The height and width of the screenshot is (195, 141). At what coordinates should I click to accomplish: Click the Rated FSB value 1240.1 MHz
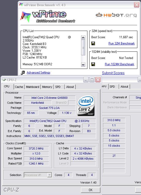coord(36,164)
